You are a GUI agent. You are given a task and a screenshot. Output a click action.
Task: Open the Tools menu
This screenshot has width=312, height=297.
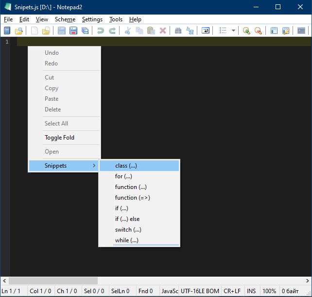coord(116,19)
